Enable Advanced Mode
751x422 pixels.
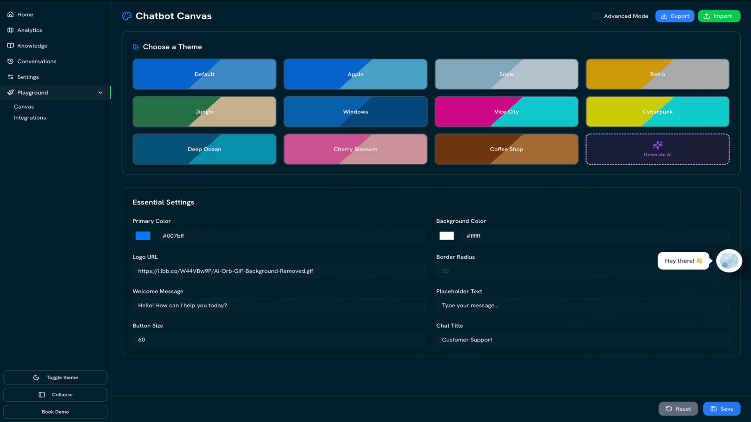point(592,15)
